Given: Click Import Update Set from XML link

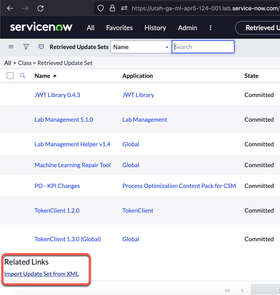Looking at the screenshot, I should pyautogui.click(x=41, y=274).
